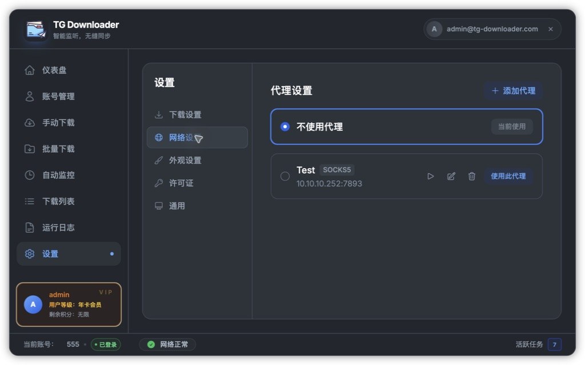
Task: Click the batch download folder icon
Action: [30, 149]
